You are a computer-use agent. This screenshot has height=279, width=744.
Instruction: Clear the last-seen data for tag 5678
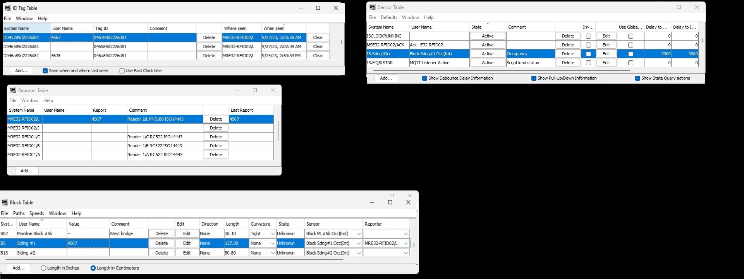tap(318, 56)
